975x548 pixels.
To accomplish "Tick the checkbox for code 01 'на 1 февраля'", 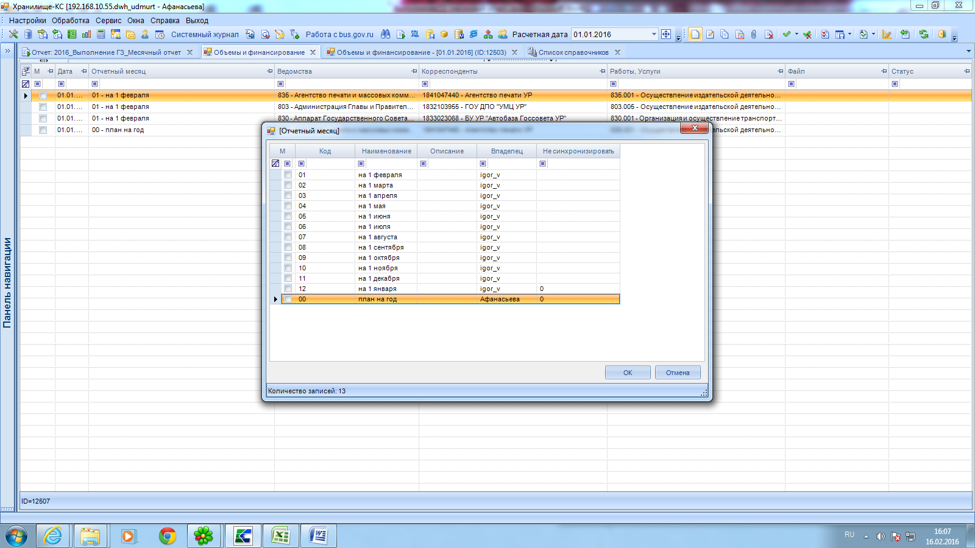I will [288, 175].
